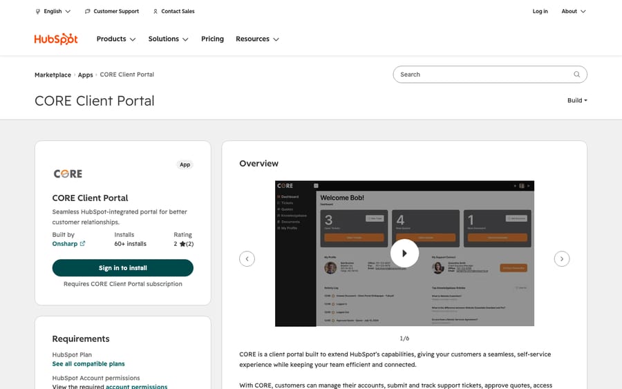Open account permissions link
Viewport: 622px width, 389px height.
[136, 386]
